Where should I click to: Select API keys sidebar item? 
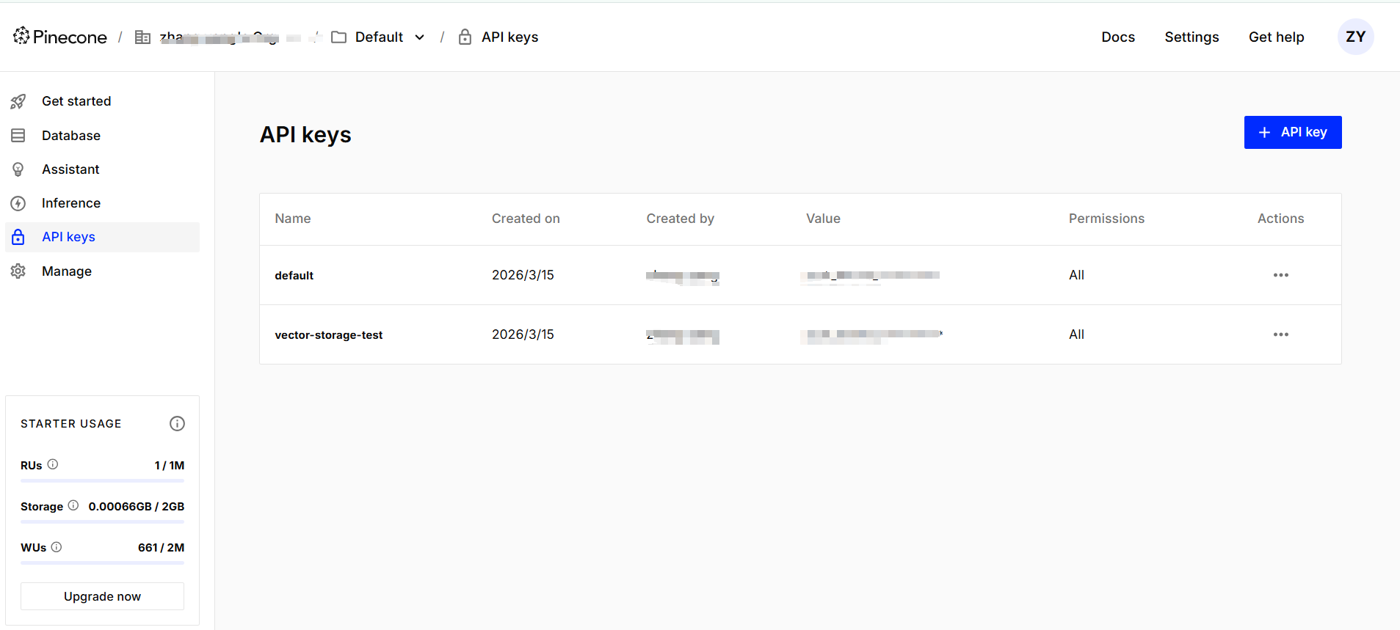(x=103, y=237)
